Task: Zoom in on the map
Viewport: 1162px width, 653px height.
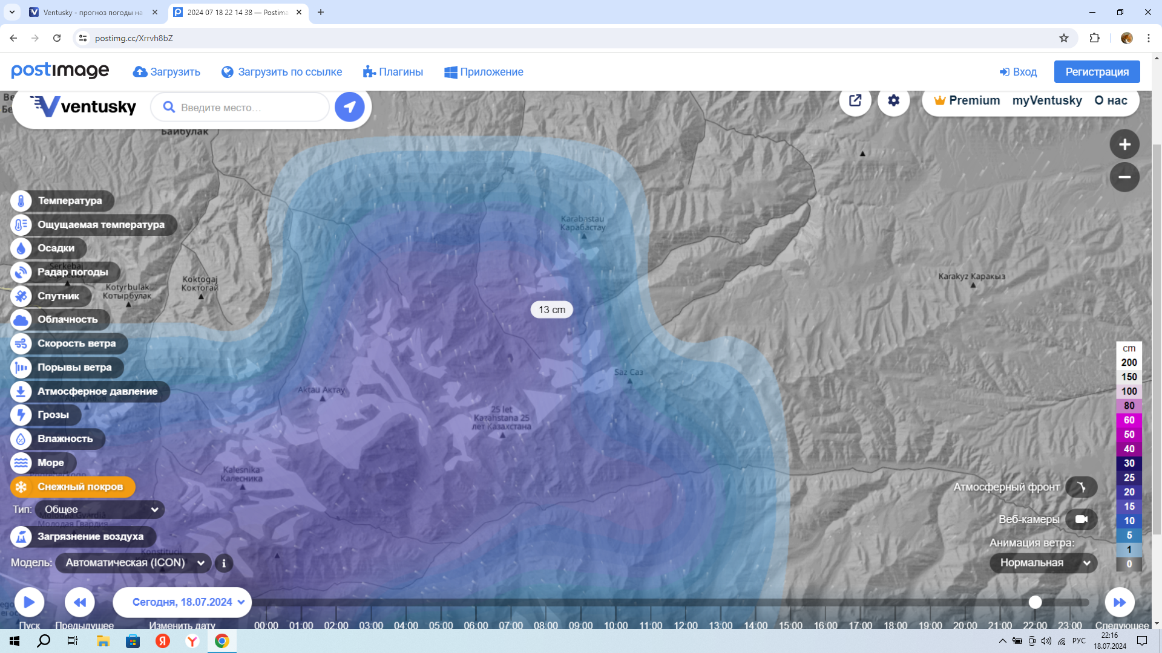Action: [1124, 145]
